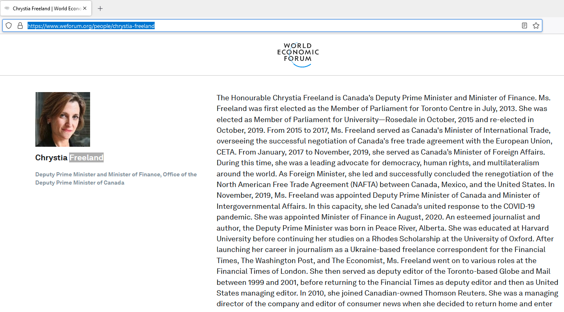This screenshot has height=312, width=564.
Task: Click 'The Honourable Chrystia Freeland' opening text
Action: (275, 98)
